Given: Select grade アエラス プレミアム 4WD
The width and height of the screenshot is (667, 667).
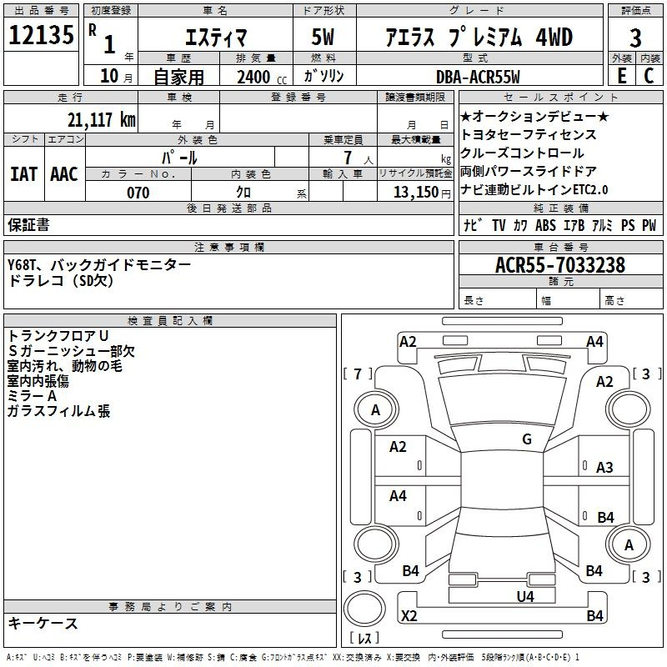Looking at the screenshot, I should pyautogui.click(x=479, y=37).
